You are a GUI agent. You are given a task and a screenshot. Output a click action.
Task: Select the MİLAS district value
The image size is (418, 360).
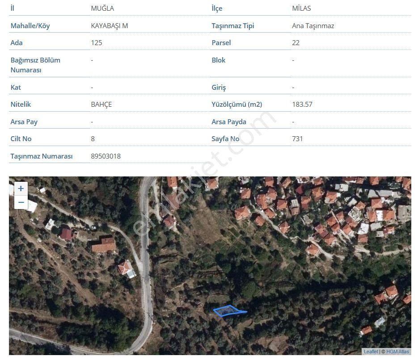pos(301,8)
